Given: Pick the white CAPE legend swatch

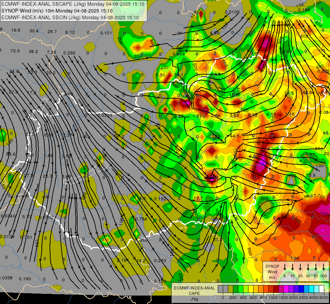Looking at the screenshot, I should [321, 289].
